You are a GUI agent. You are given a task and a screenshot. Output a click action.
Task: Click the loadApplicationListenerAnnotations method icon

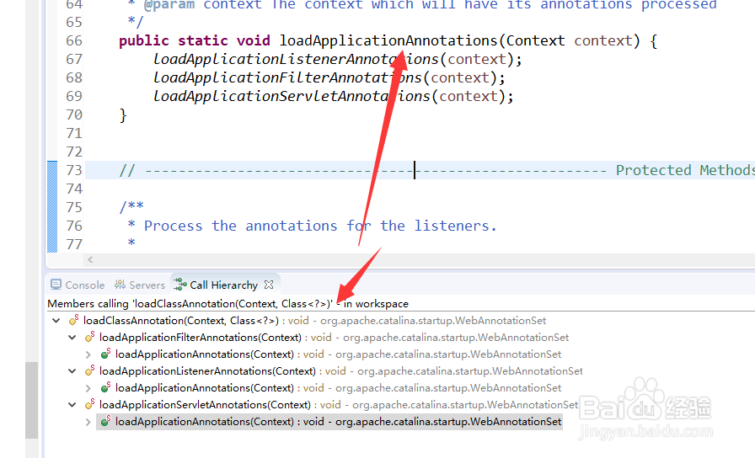(89, 370)
